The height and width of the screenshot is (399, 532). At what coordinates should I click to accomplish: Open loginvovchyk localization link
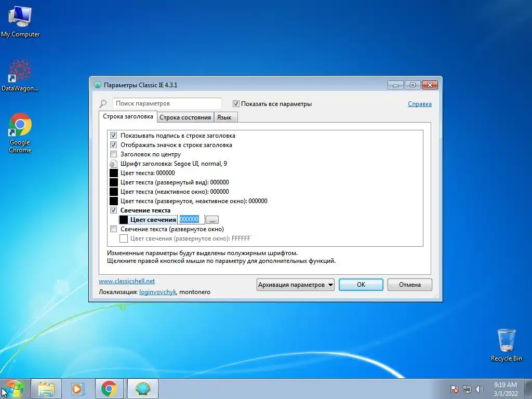click(x=157, y=292)
